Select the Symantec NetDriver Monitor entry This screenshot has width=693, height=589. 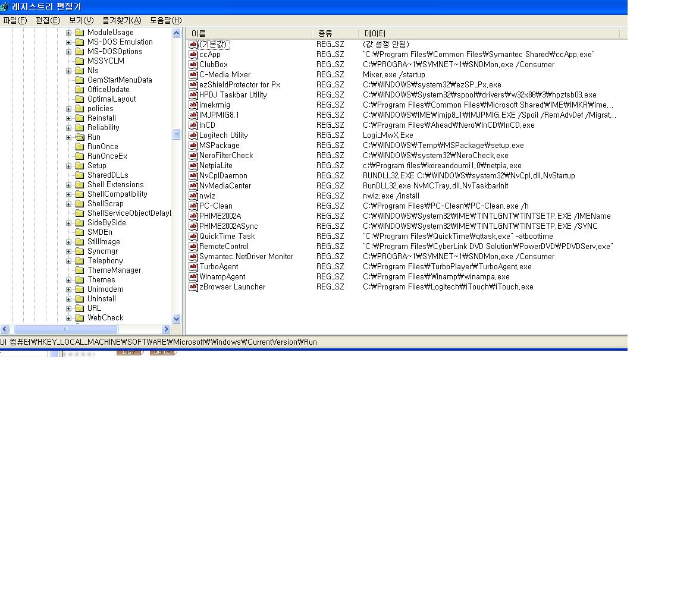(x=246, y=257)
